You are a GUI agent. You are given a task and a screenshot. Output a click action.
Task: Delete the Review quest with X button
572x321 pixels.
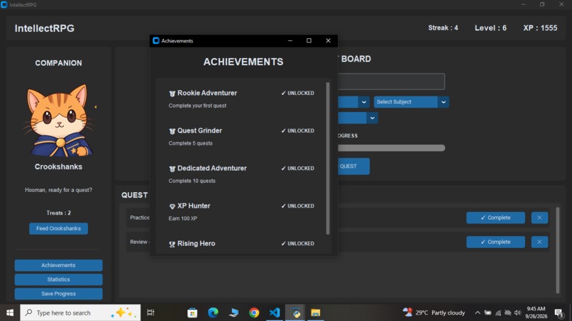coord(539,242)
